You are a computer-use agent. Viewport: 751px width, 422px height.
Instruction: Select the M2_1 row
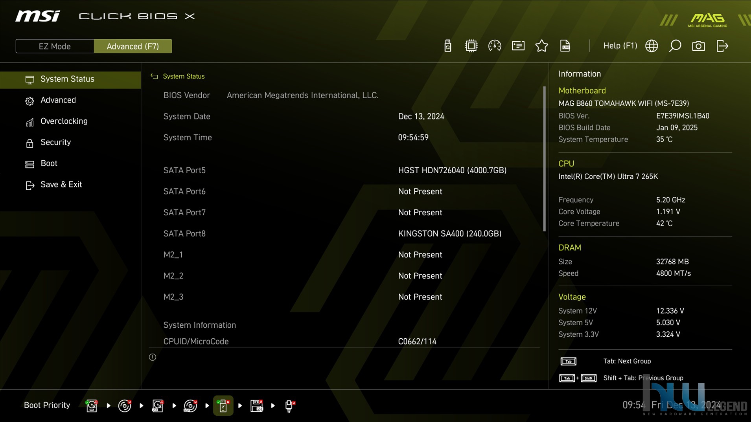(x=344, y=255)
